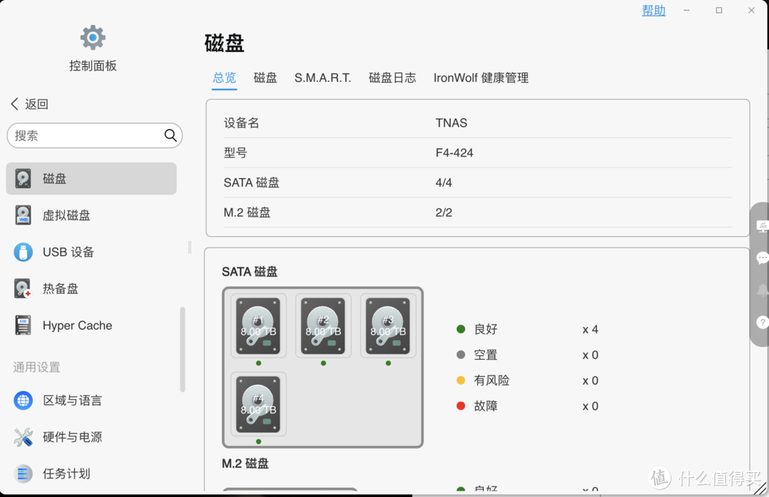Open 虚拟磁盘 from the sidebar
The width and height of the screenshot is (769, 497).
[67, 215]
